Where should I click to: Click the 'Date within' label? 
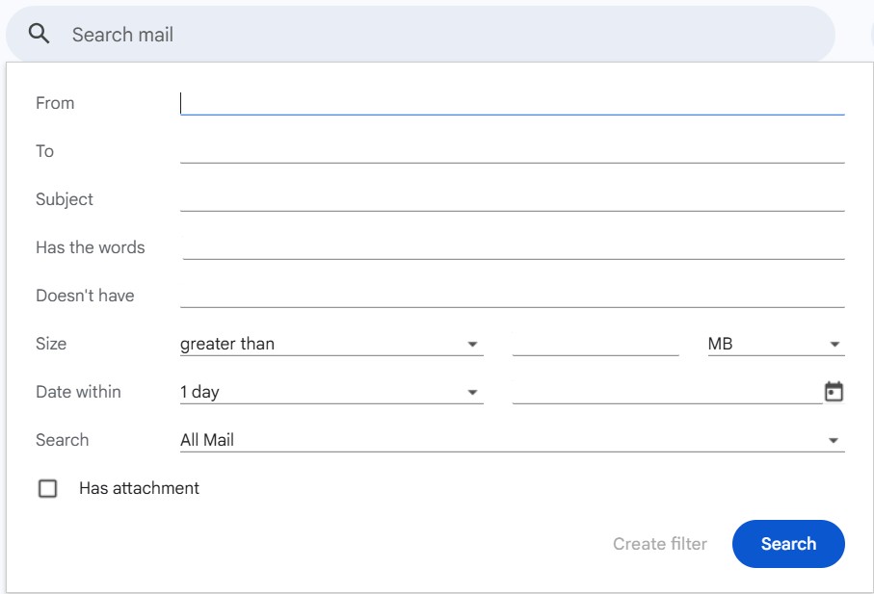click(78, 392)
